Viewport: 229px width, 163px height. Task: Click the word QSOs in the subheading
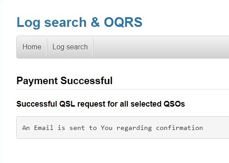point(174,104)
